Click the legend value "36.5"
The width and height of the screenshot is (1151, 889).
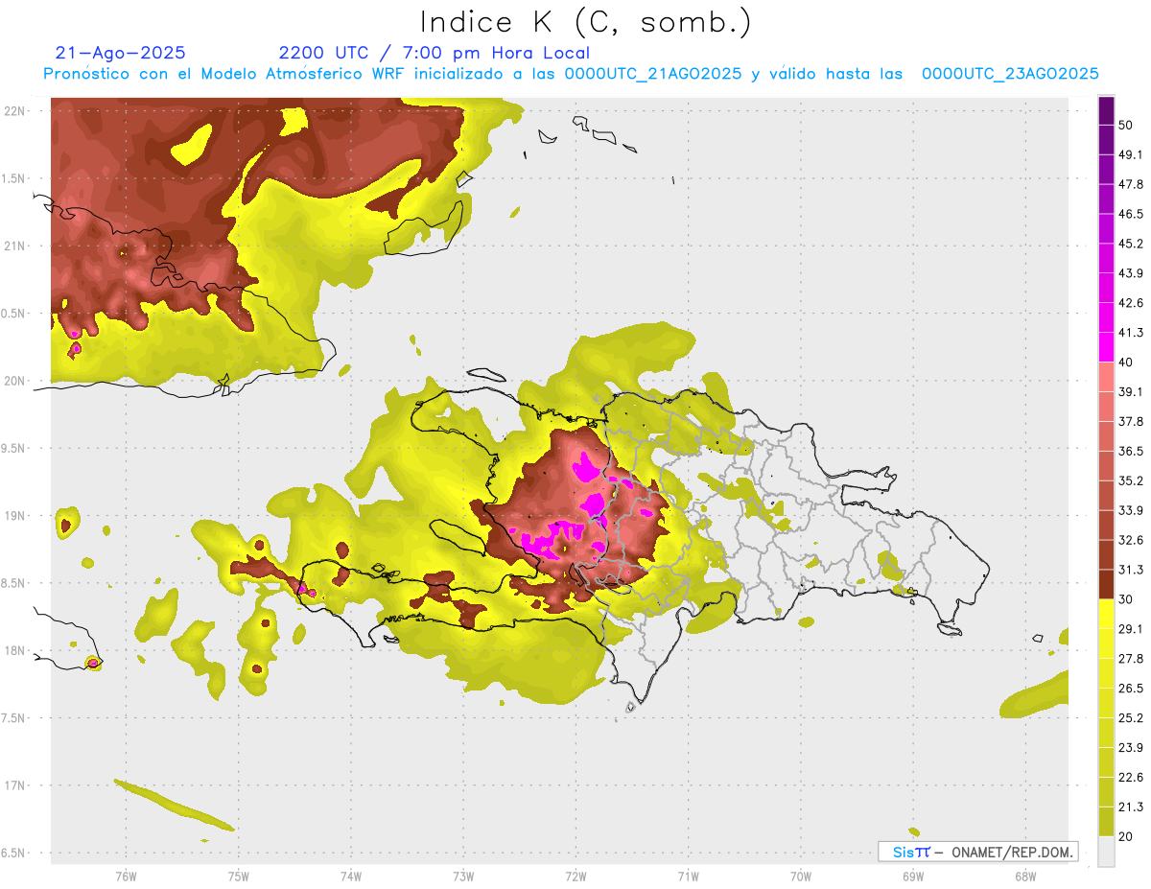[x=1131, y=451]
